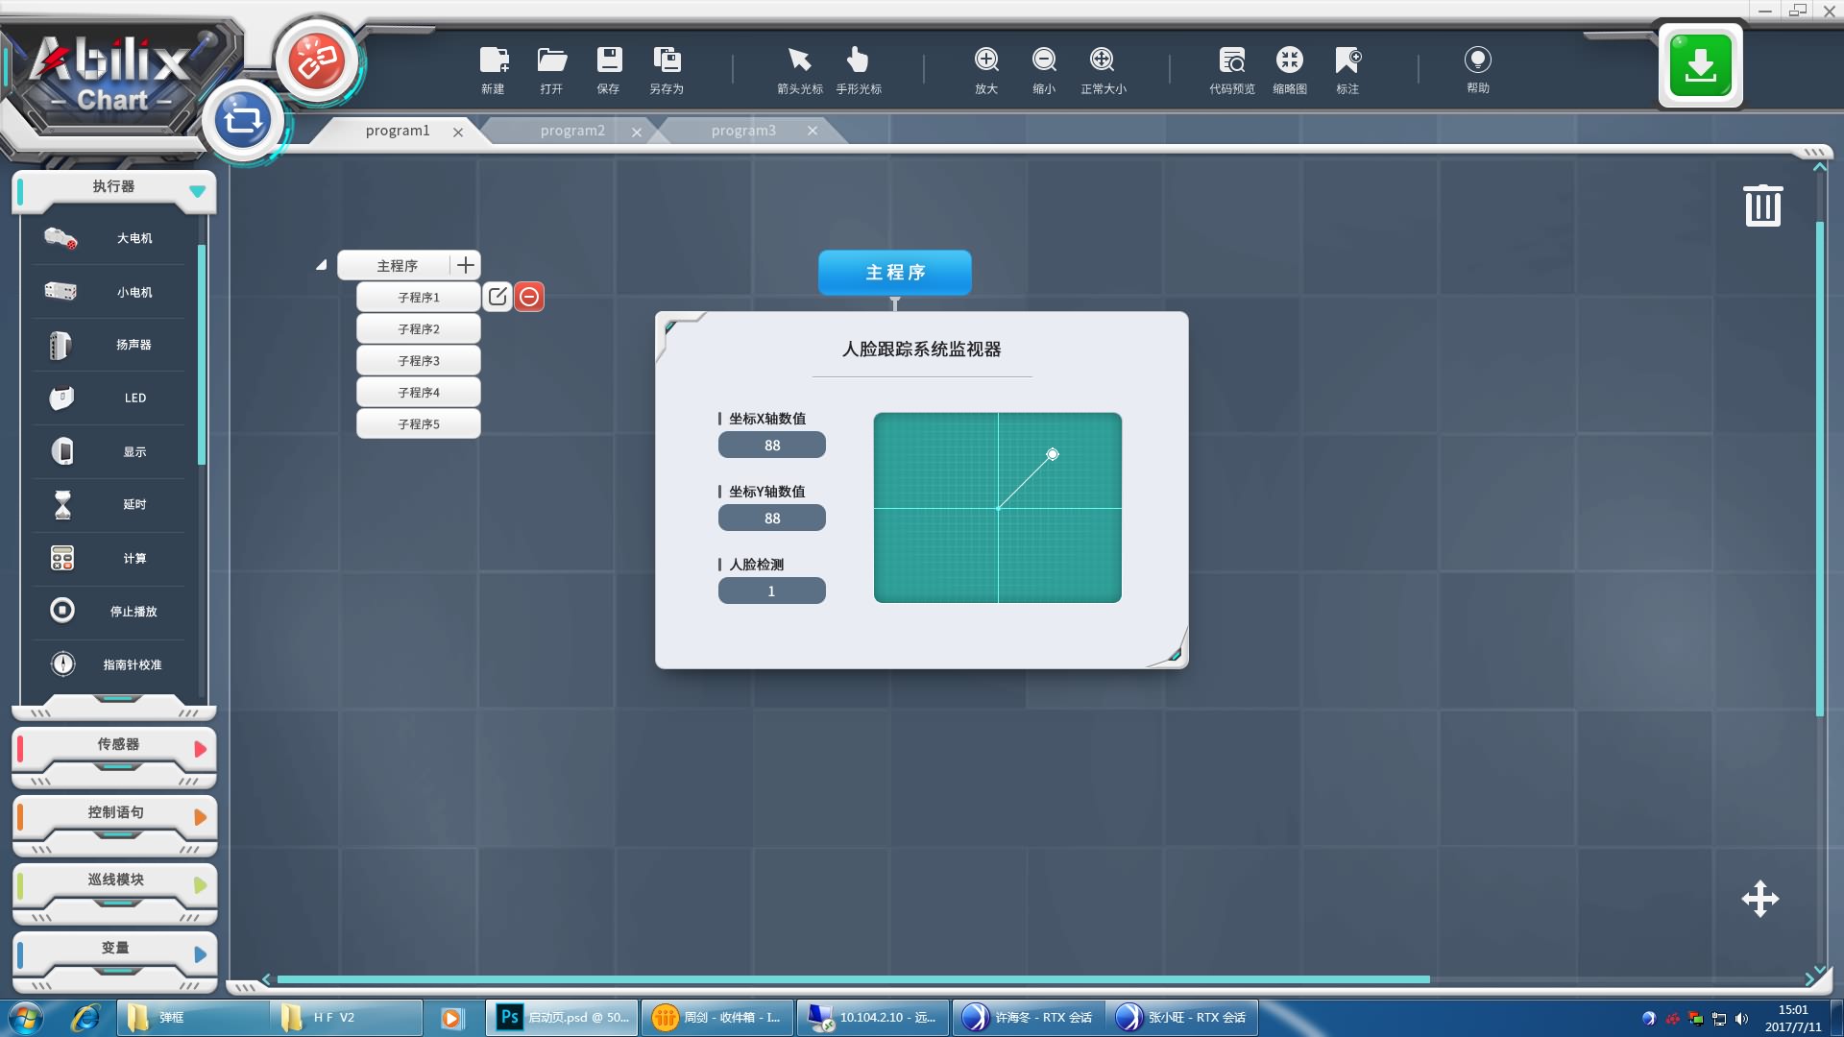Image resolution: width=1844 pixels, height=1037 pixels.
Task: Click the red link connection icon
Action: pyautogui.click(x=317, y=62)
